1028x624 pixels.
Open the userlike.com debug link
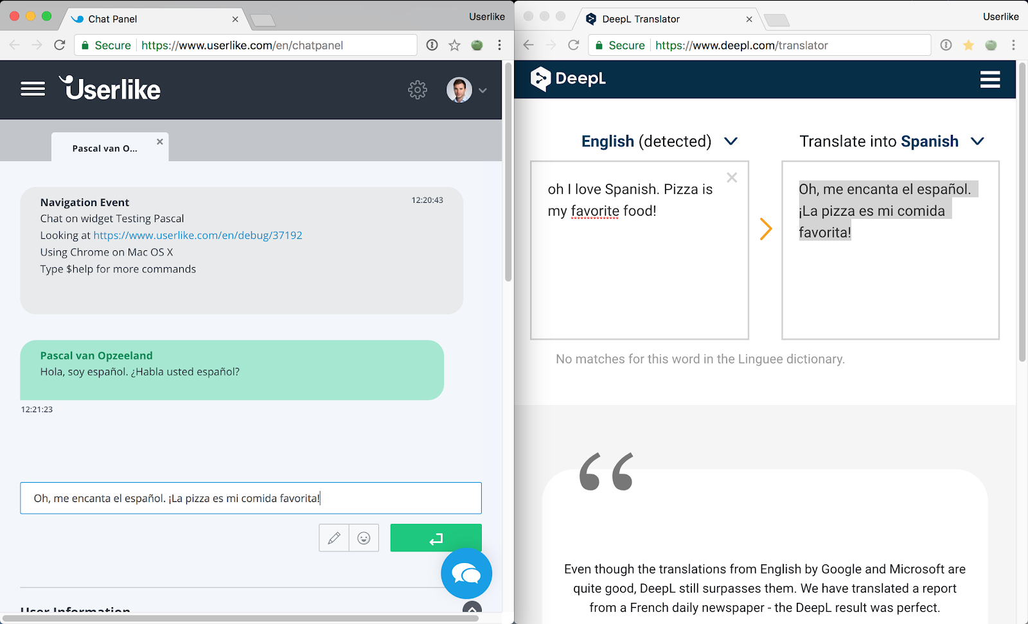click(198, 236)
